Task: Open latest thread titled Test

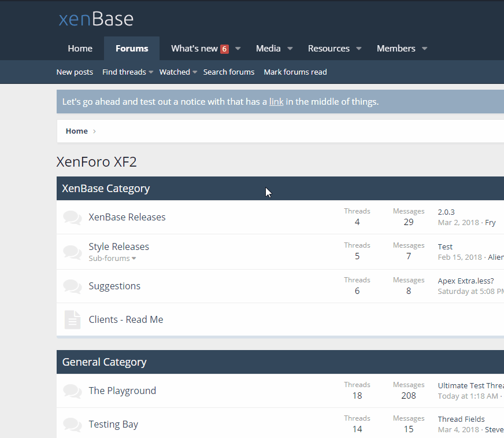Action: (445, 247)
